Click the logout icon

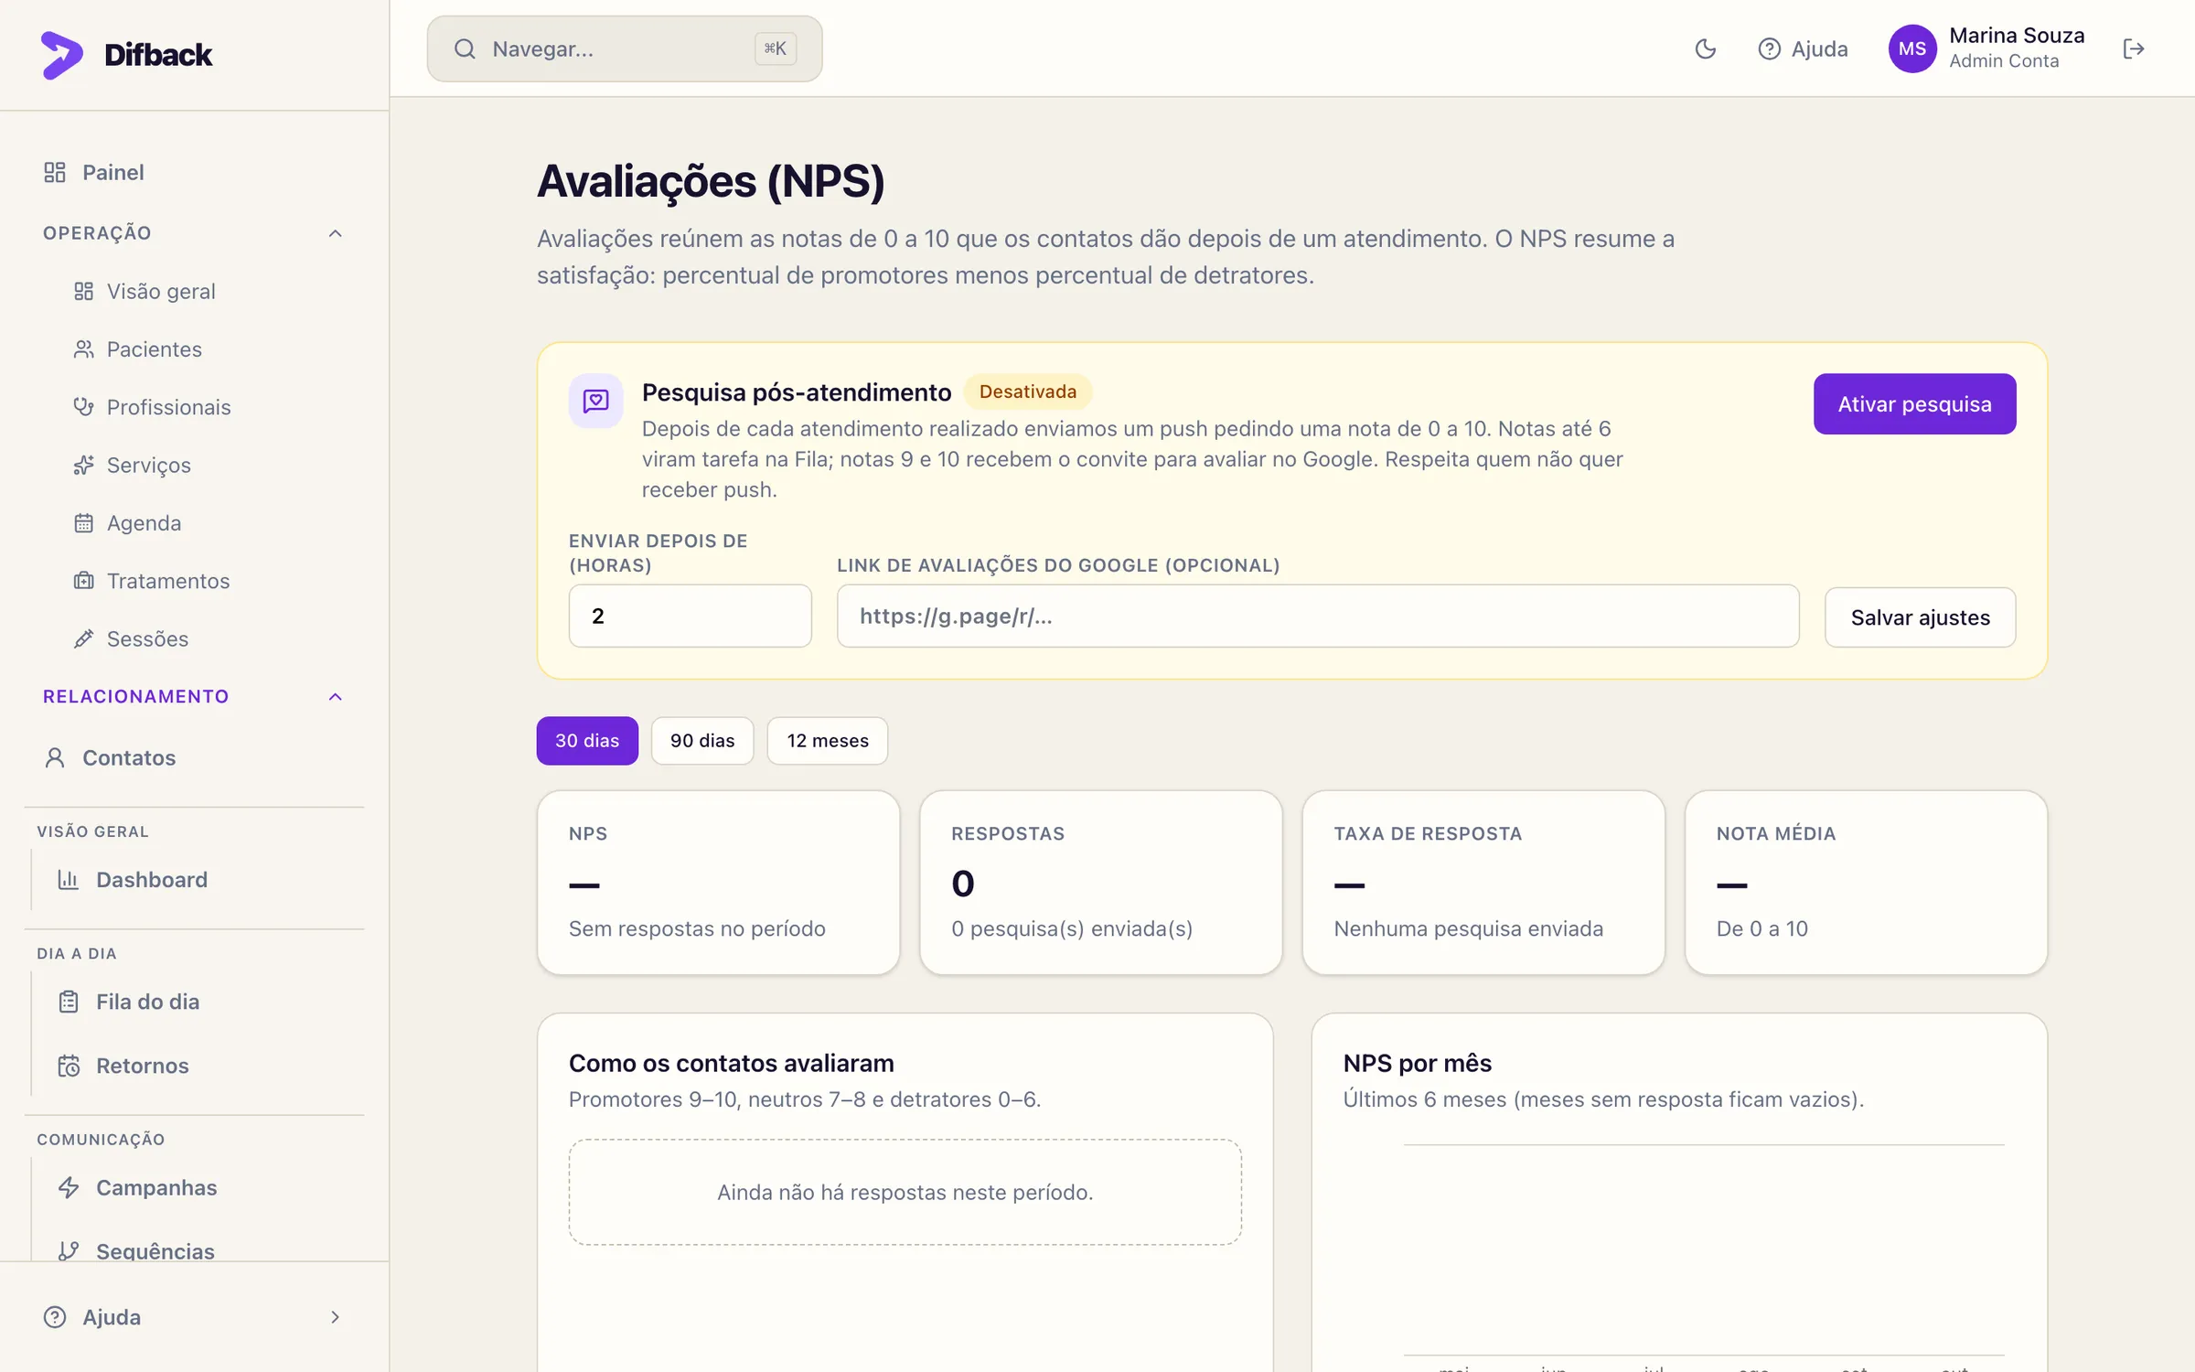point(2134,48)
